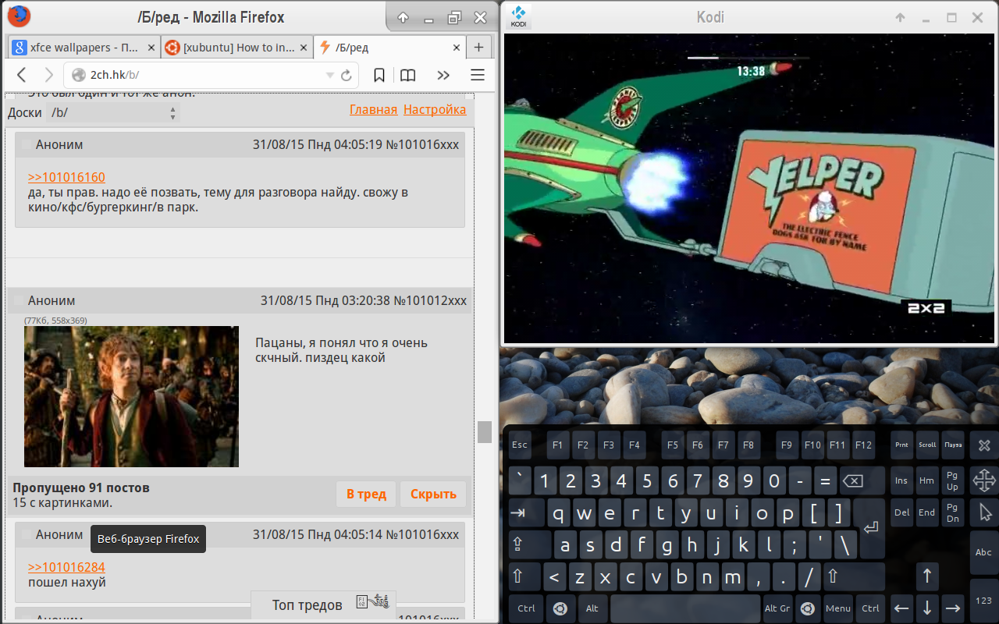999x624 pixels.
Task: Tap the Tab key on the on-screen keyboard
Action: tap(527, 513)
